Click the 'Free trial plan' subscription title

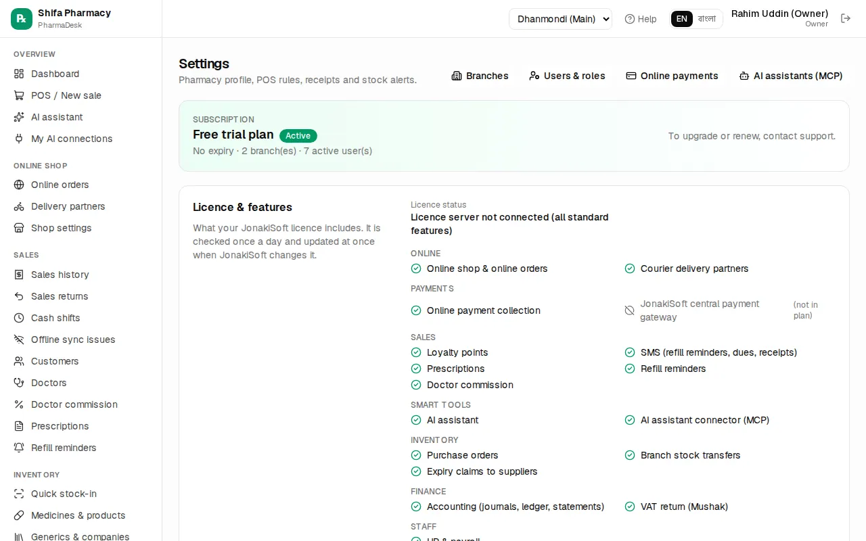click(x=233, y=135)
